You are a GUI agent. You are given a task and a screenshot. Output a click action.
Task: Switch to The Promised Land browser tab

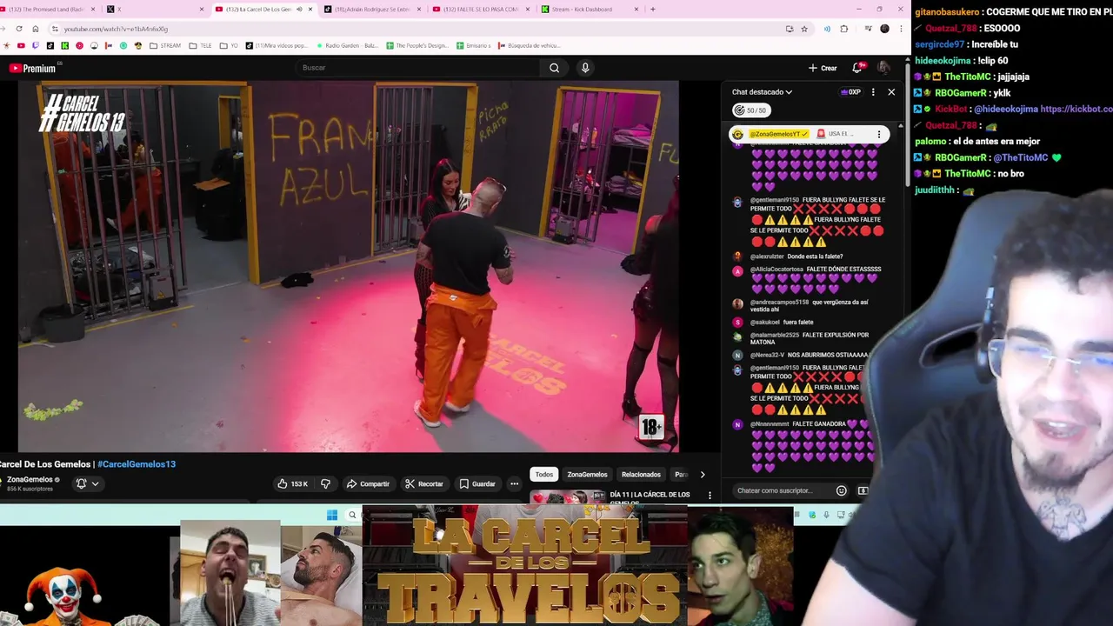[50, 10]
